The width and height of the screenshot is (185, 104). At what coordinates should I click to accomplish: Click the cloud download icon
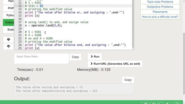click(x=8, y=40)
